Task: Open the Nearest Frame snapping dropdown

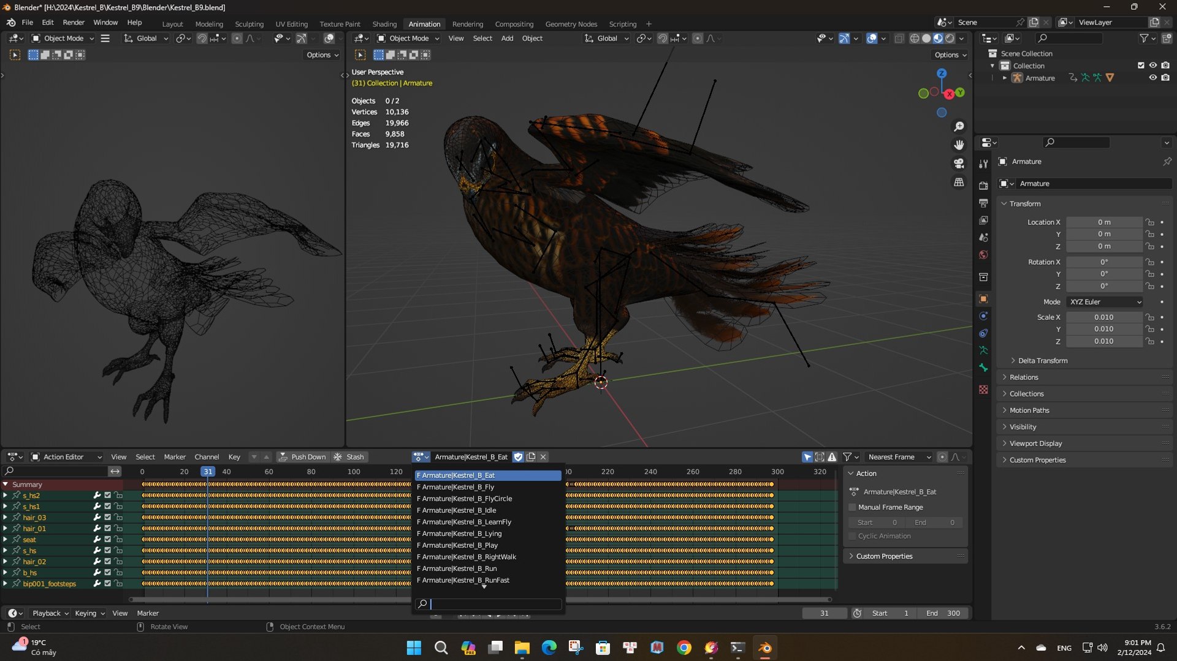Action: [x=899, y=457]
